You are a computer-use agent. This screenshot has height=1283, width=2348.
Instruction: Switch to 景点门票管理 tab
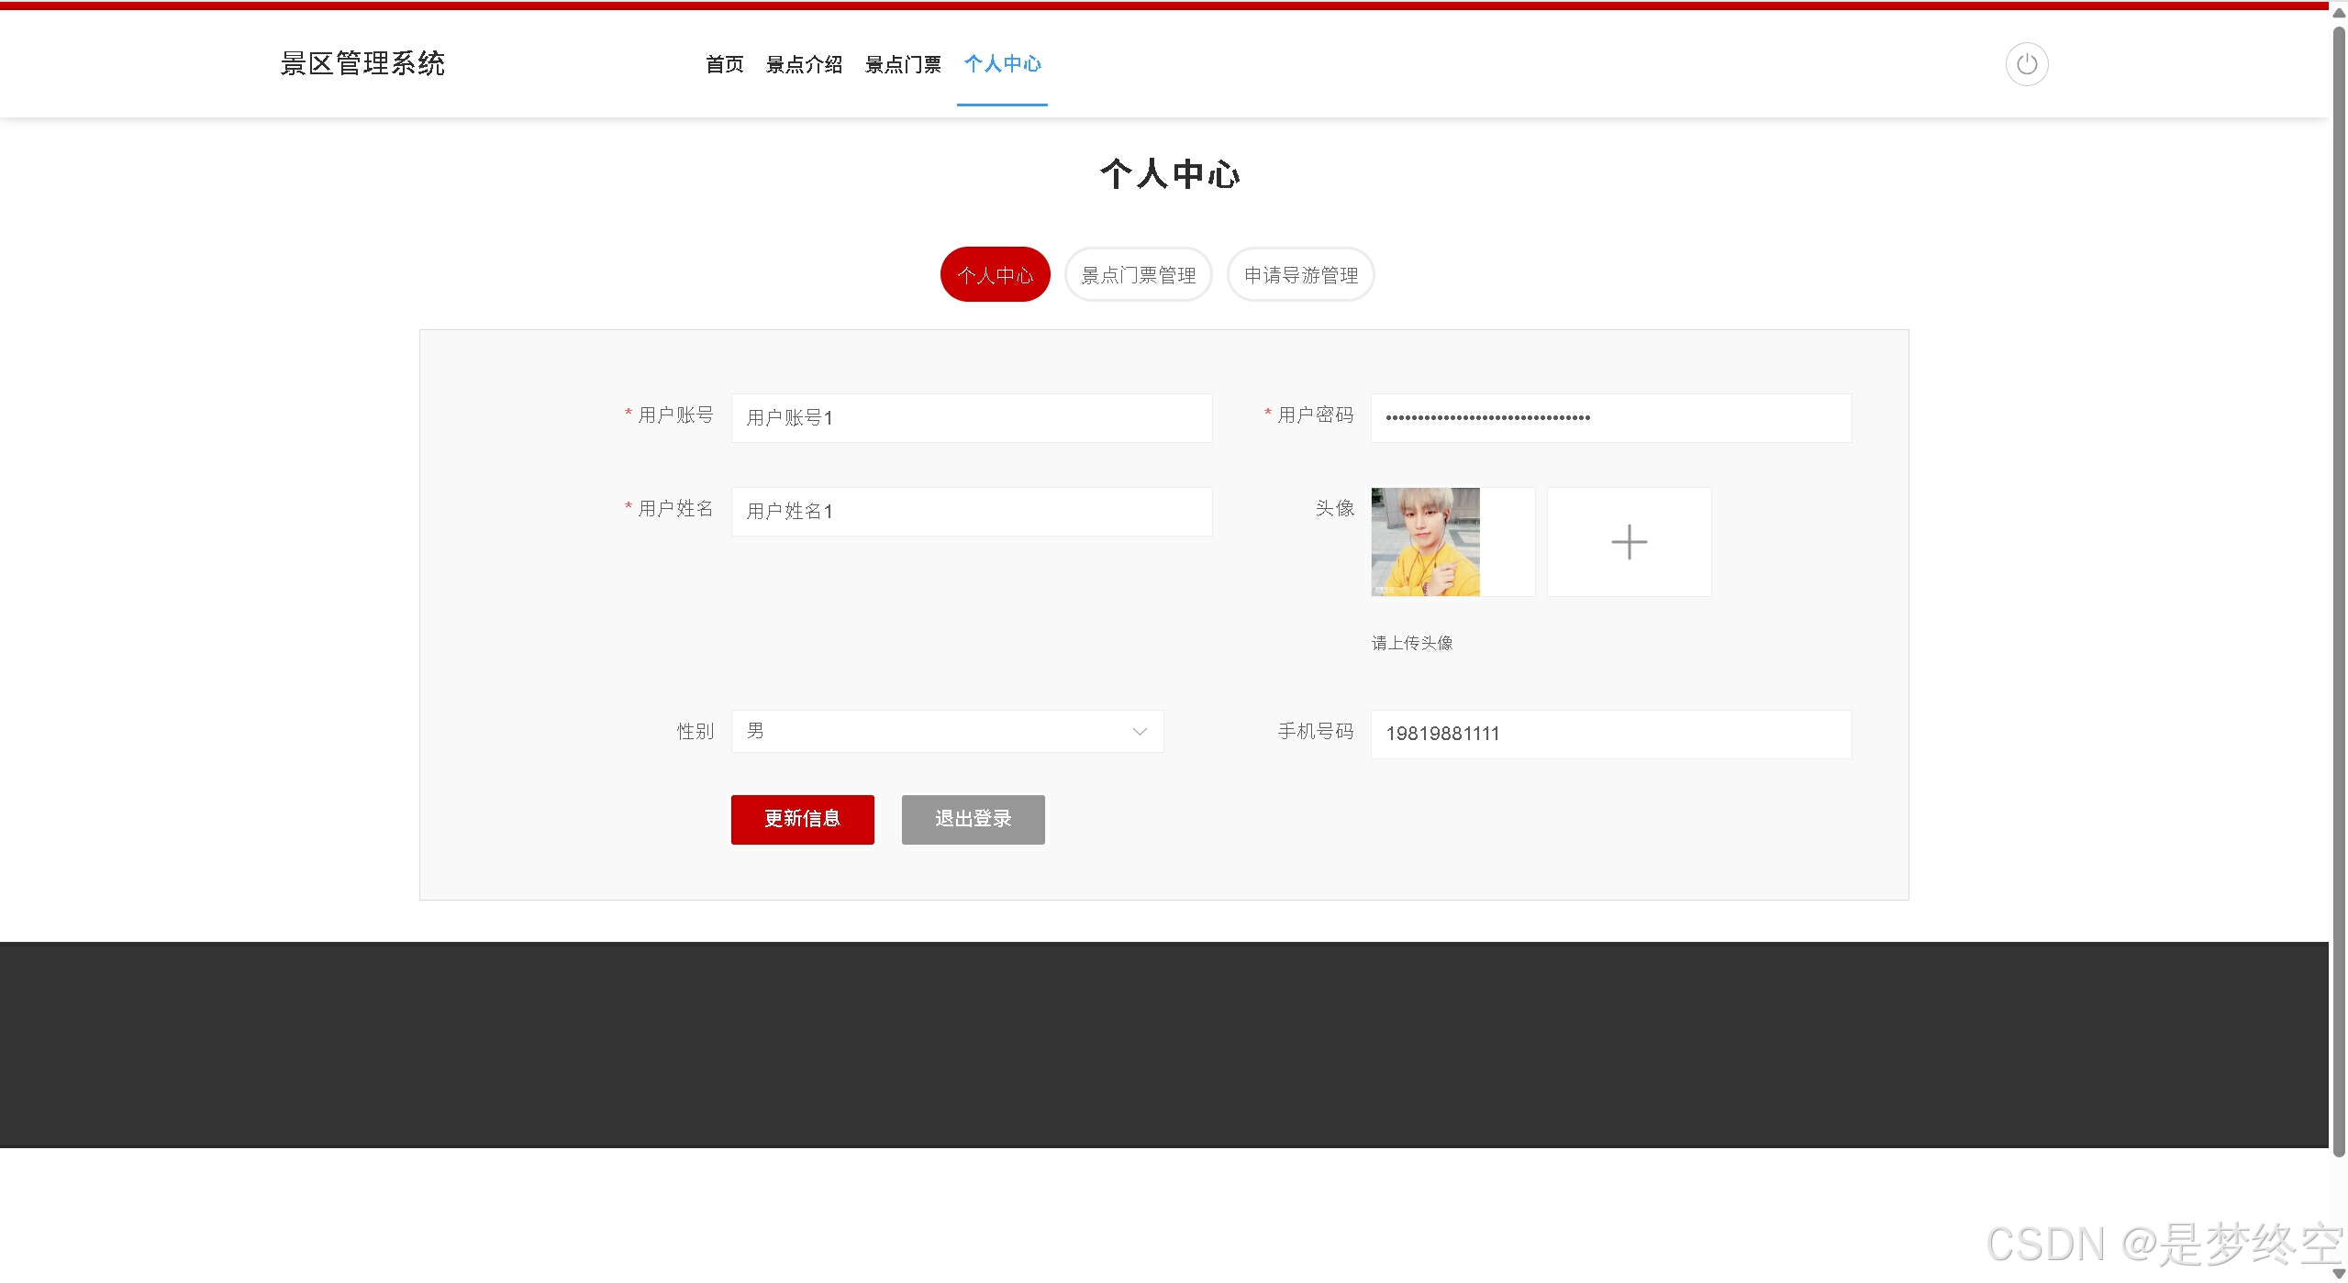tap(1138, 275)
